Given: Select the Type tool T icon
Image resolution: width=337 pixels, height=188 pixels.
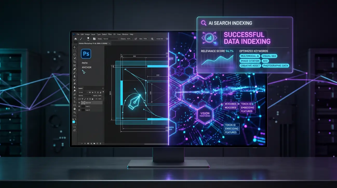Looking at the screenshot, I should coord(75,98).
